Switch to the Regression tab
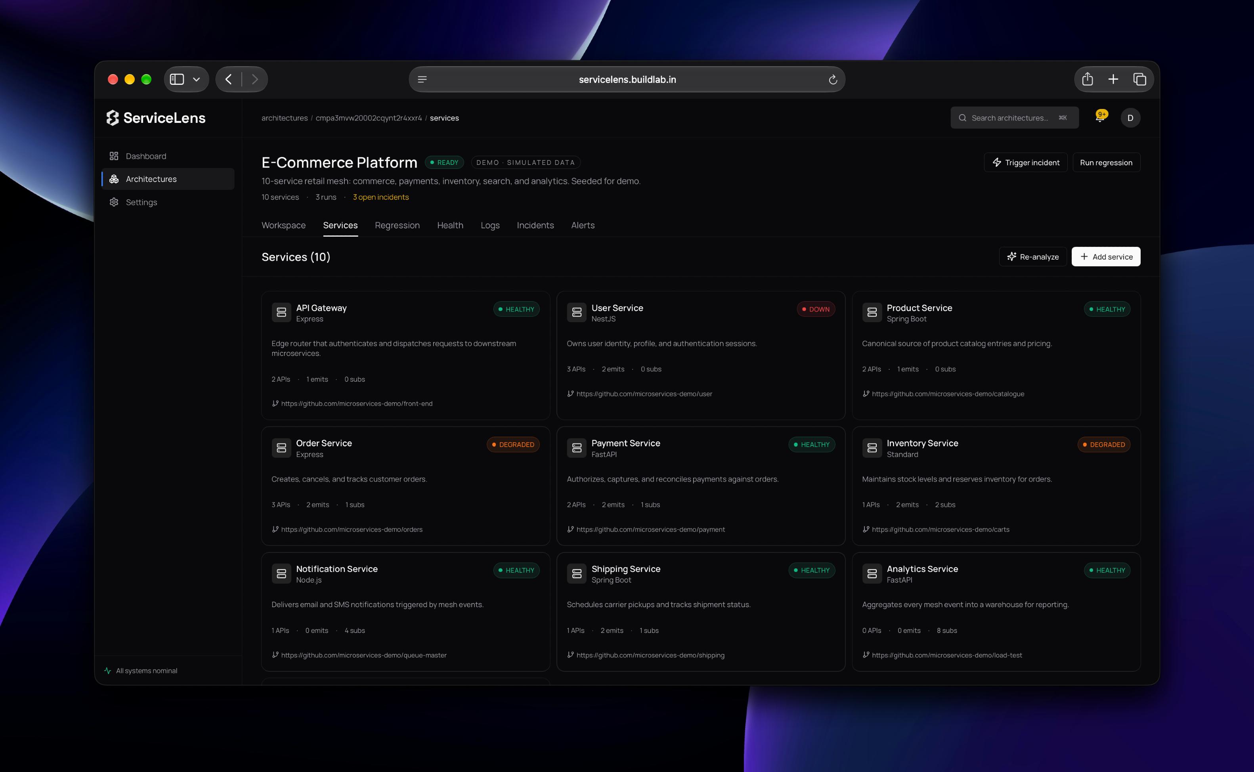Viewport: 1254px width, 772px height. tap(397, 225)
